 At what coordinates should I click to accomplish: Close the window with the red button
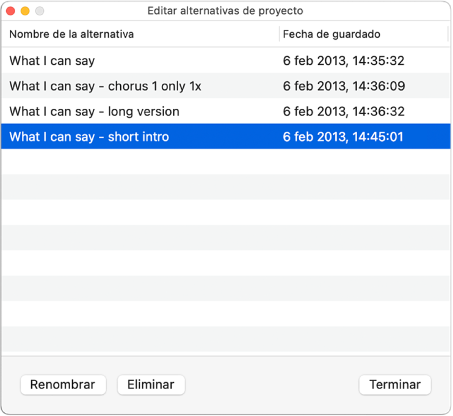(10, 11)
